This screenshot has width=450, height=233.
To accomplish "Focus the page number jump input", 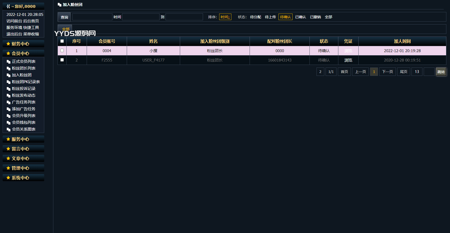I will [429, 72].
